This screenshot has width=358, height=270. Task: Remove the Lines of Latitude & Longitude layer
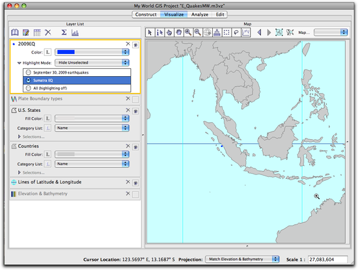(128, 182)
